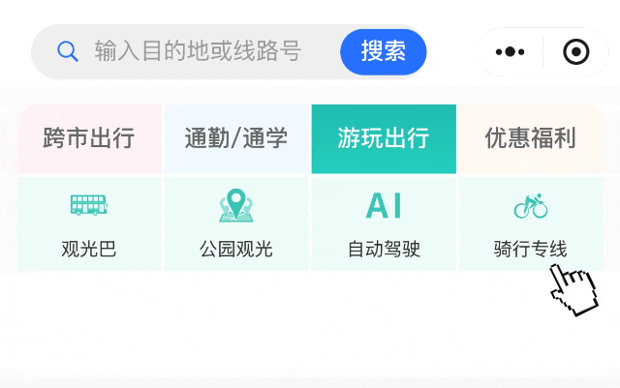Select the AI autonomous driving icon

[384, 205]
